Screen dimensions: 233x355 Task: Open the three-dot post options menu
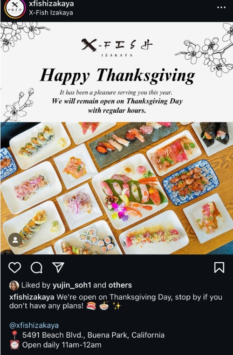[x=221, y=7]
